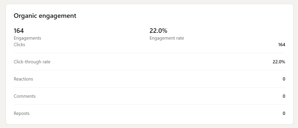Click the Engagement rate label

pos(167,38)
